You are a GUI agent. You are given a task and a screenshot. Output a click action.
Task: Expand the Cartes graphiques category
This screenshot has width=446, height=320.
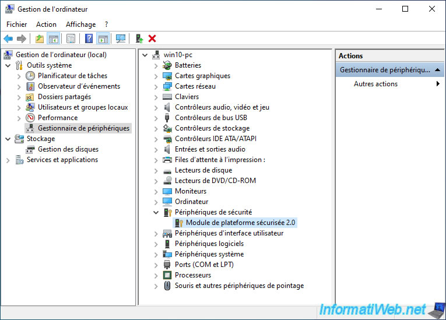point(156,76)
